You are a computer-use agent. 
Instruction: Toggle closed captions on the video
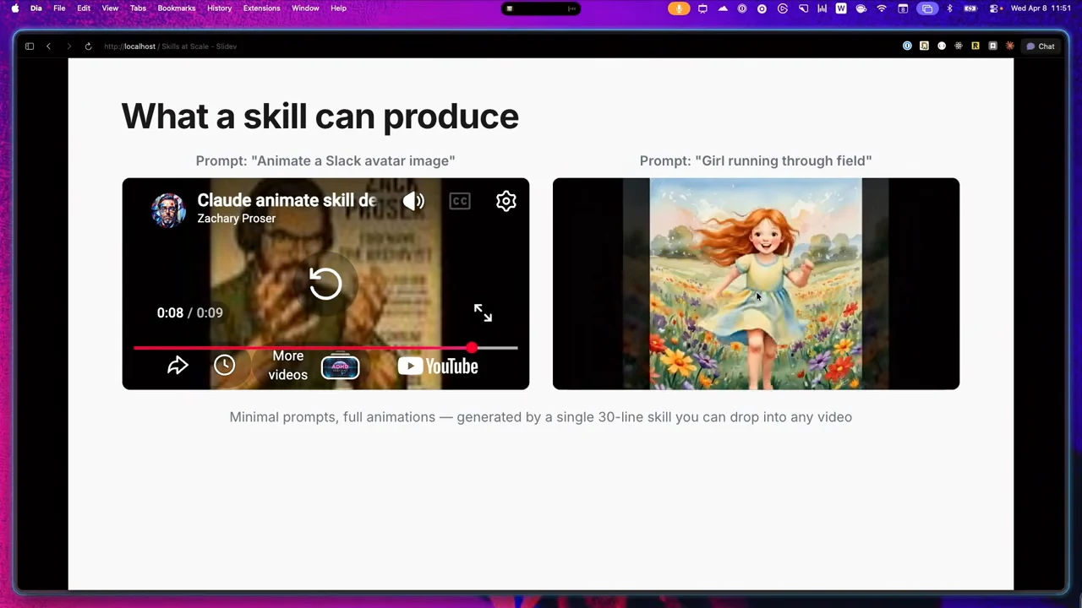pos(460,201)
